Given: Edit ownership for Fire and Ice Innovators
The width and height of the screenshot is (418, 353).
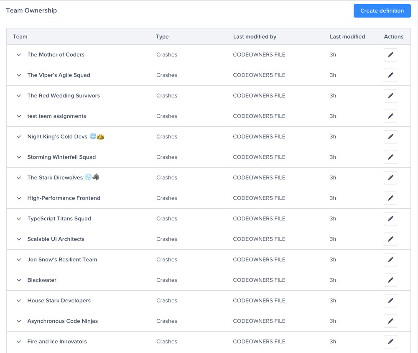Looking at the screenshot, I should click(x=390, y=341).
